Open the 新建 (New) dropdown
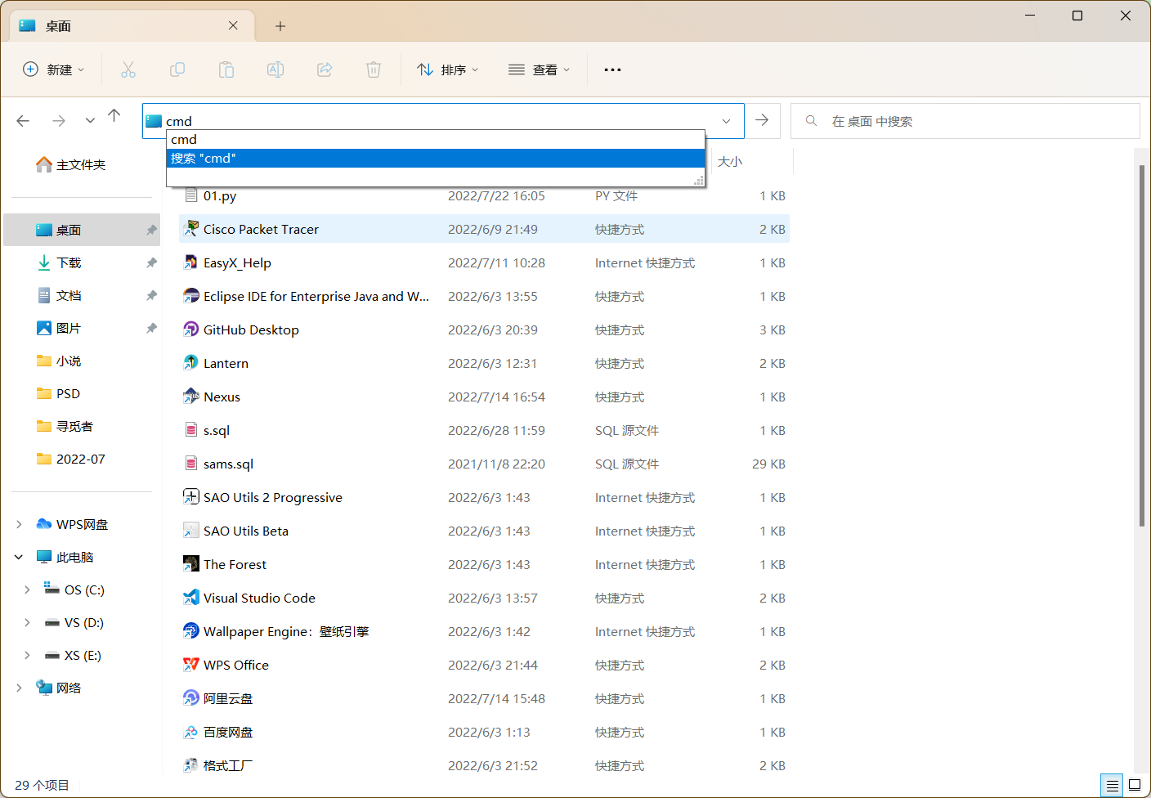Image resolution: width=1151 pixels, height=798 pixels. pyautogui.click(x=54, y=69)
